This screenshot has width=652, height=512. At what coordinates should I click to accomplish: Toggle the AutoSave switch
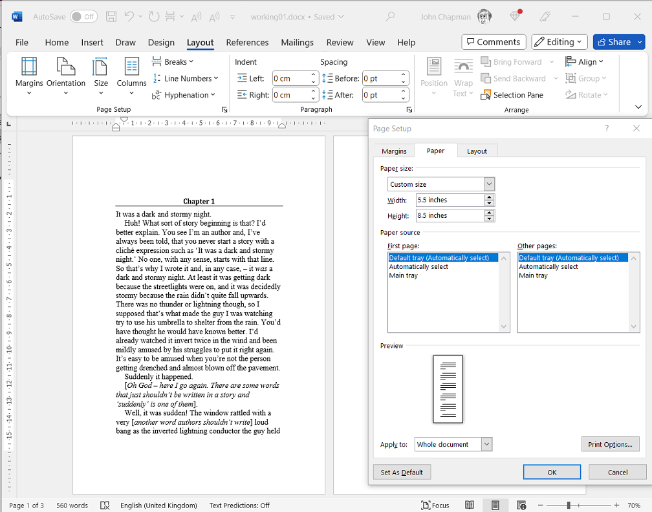[x=83, y=17]
